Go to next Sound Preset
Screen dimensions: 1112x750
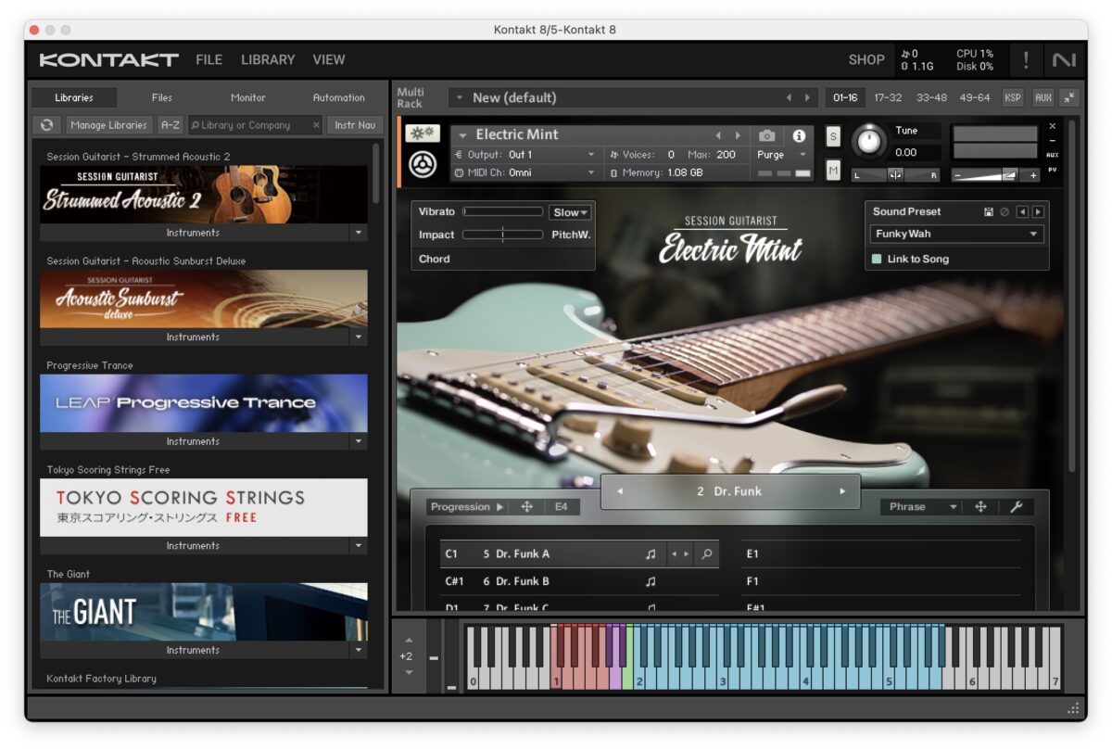tap(1038, 212)
